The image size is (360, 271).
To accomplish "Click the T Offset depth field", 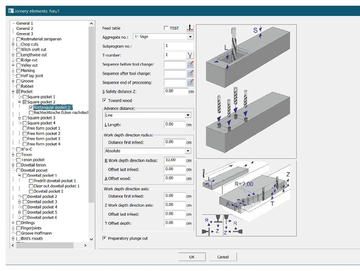I will coord(175,223).
